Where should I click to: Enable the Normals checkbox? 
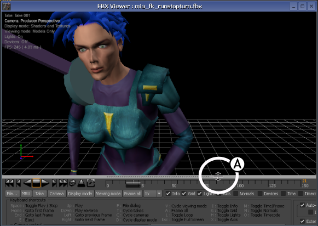point(236,194)
